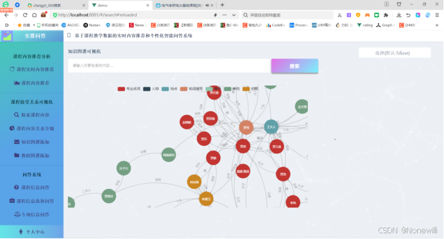
Task: Toggle the teal 地点 legend swatch
Action: (x=165, y=89)
